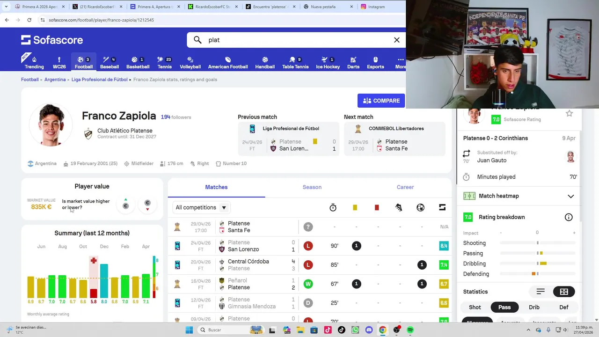Click the yellow card column icon
Image resolution: width=599 pixels, height=337 pixels.
pos(355,207)
